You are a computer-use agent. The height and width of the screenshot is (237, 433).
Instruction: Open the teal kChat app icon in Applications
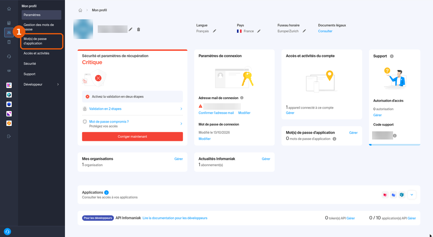(402, 195)
